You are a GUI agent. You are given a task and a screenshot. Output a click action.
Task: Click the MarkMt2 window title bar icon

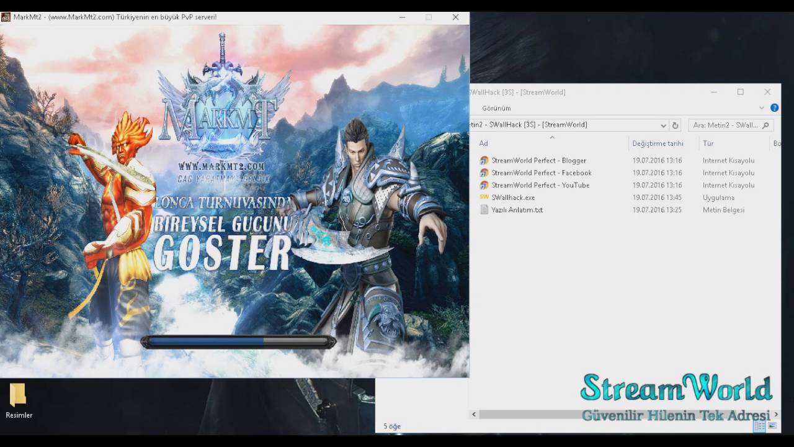pos(6,17)
